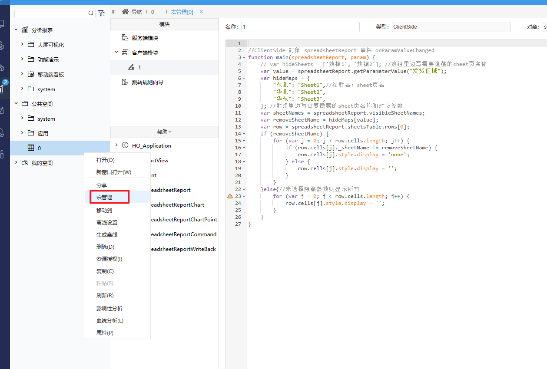
Task: Select 移动到 in the context menu
Action: coord(104,210)
